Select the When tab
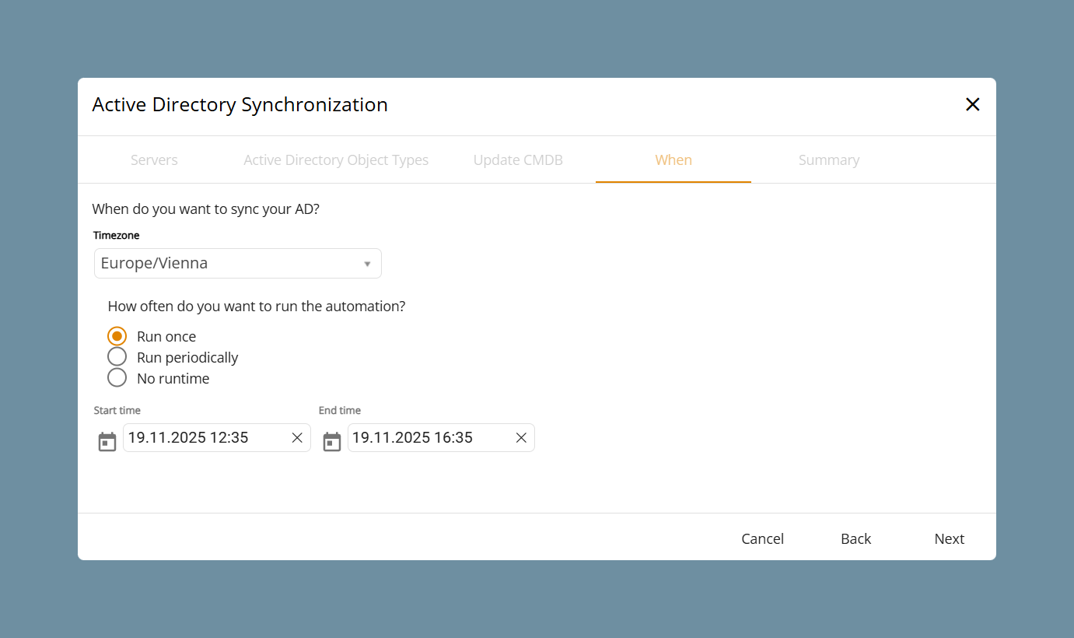The image size is (1074, 638). pyautogui.click(x=673, y=160)
